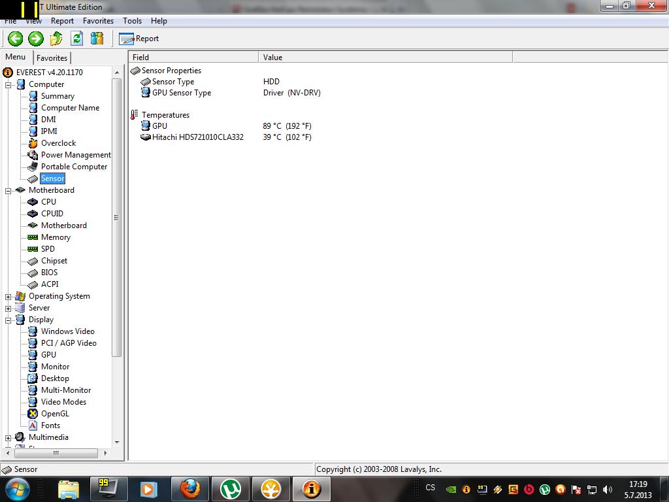Click the ACPI chip icon
This screenshot has width=669, height=502.
pyautogui.click(x=33, y=284)
